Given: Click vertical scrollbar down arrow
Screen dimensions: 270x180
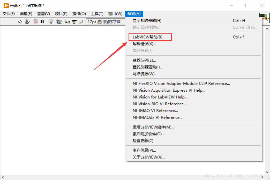Looking at the screenshot, I should click(267, 172).
